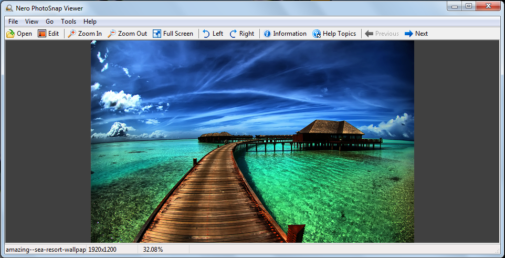The image size is (505, 258).
Task: Open the Tools menu
Action: [69, 22]
